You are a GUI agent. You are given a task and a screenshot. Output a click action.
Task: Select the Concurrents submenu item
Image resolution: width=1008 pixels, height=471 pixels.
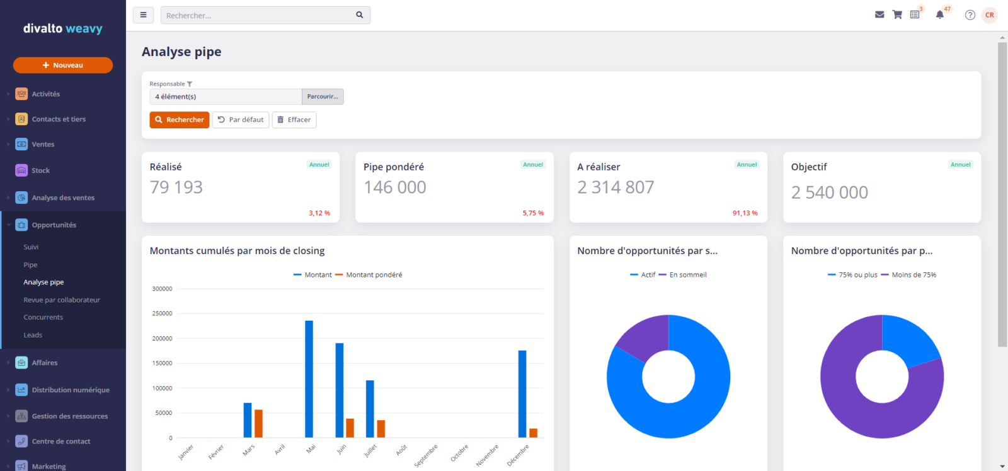pos(43,318)
